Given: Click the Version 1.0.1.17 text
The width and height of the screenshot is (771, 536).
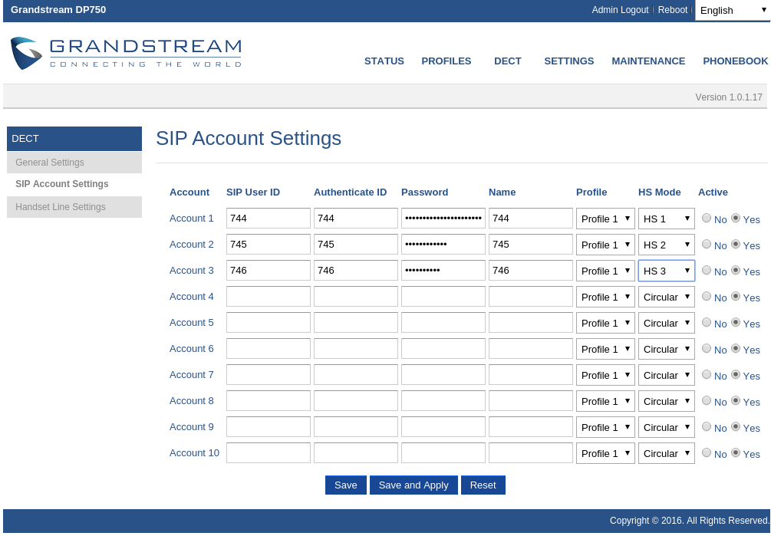Looking at the screenshot, I should click(x=729, y=97).
